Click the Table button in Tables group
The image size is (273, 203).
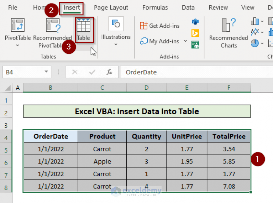point(84,30)
